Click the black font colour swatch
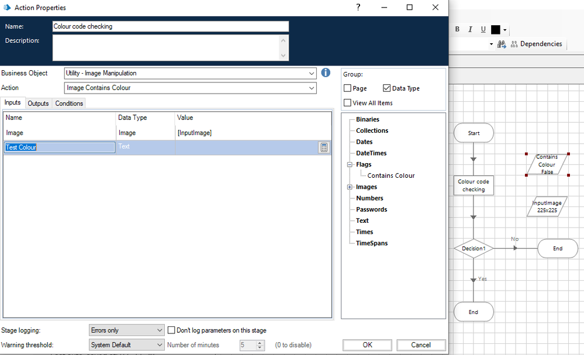This screenshot has width=584, height=355. 496,29
